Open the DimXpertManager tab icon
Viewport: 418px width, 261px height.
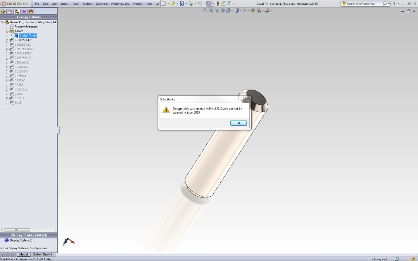24,11
